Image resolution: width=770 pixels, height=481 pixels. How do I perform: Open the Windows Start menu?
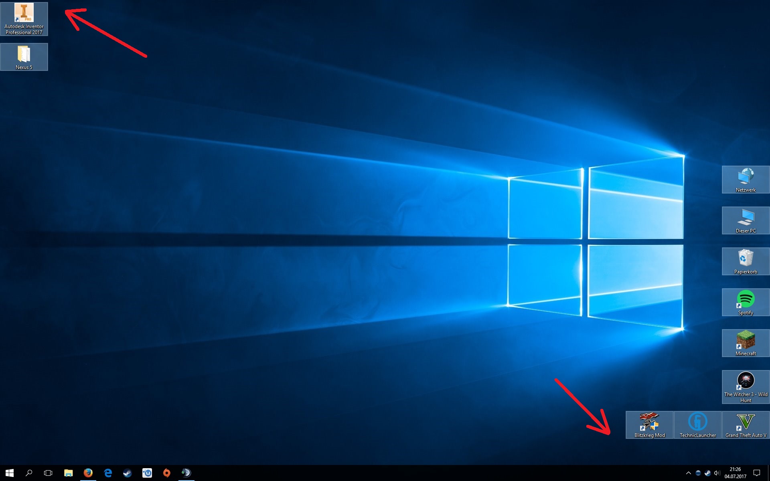10,473
